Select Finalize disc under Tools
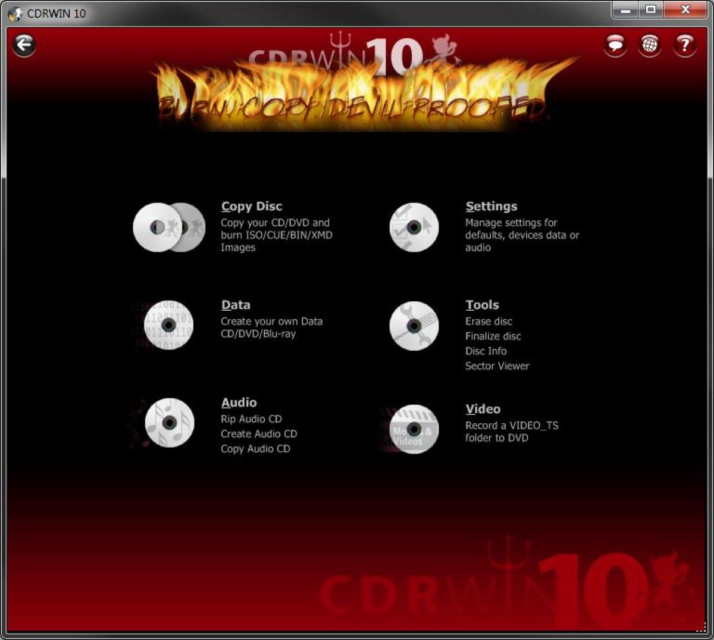714x640 pixels. tap(493, 336)
